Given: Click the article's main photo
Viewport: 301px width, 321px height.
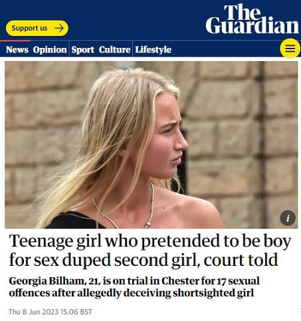Looking at the screenshot, I should click(x=151, y=145).
